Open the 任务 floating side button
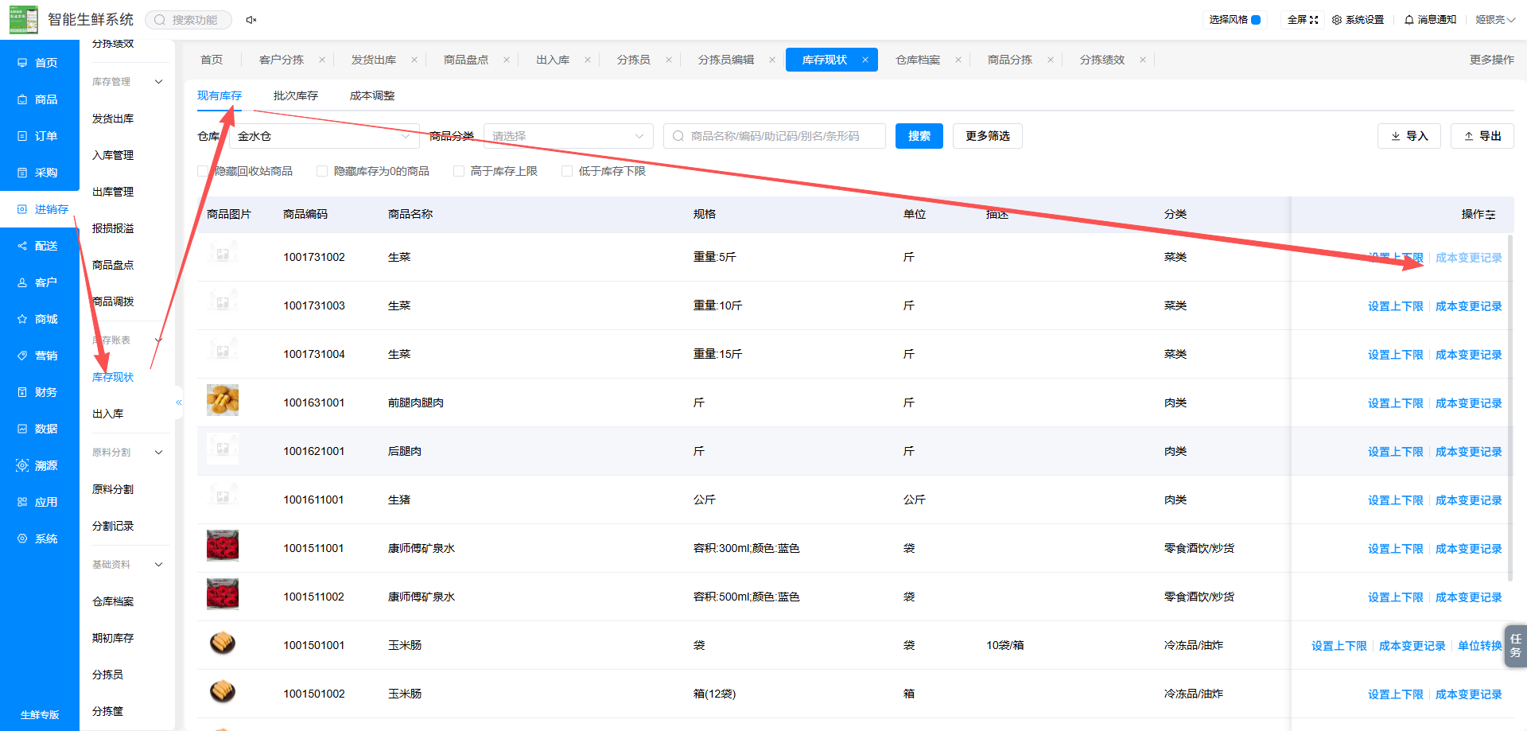The width and height of the screenshot is (1527, 731). click(1516, 645)
